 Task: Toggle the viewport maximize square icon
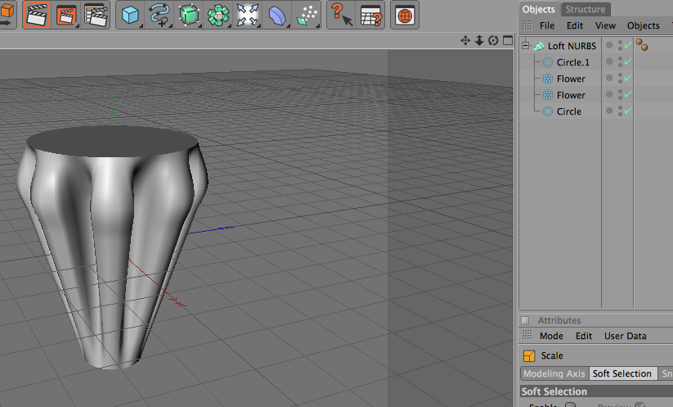point(508,40)
